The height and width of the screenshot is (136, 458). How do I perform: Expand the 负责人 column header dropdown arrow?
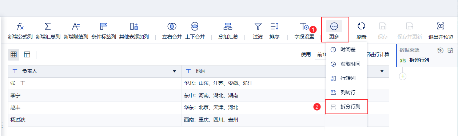[x=174, y=71]
